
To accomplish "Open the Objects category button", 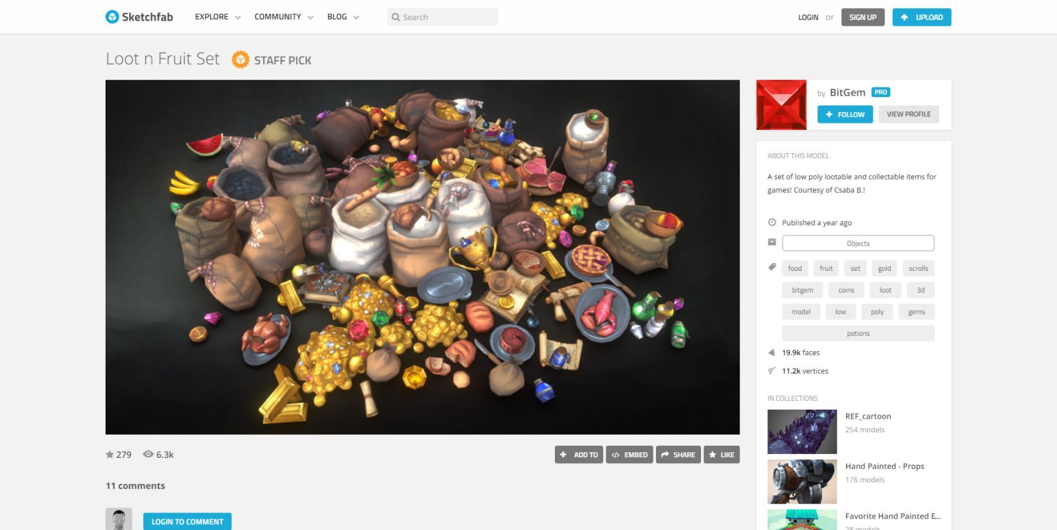I will (857, 243).
